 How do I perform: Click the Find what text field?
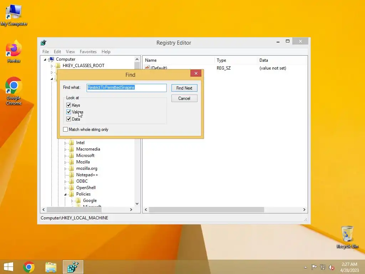click(x=127, y=88)
